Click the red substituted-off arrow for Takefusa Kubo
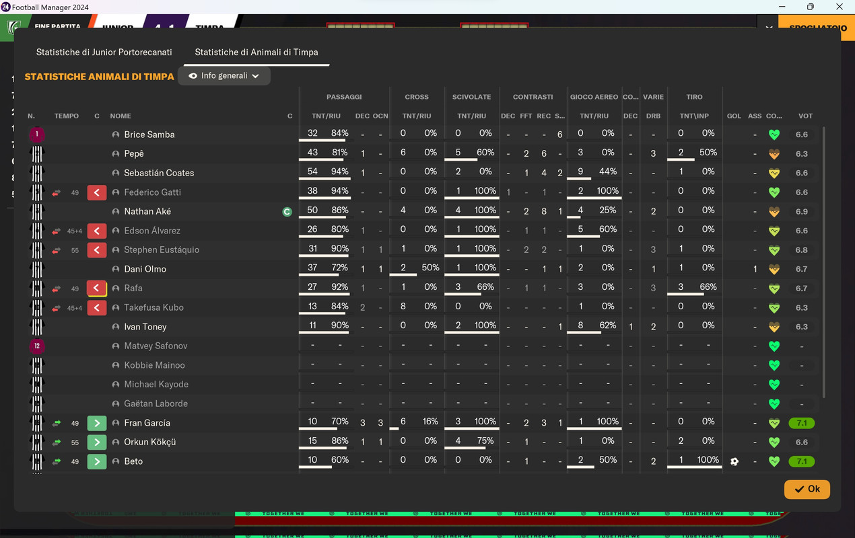855x538 pixels. click(97, 307)
